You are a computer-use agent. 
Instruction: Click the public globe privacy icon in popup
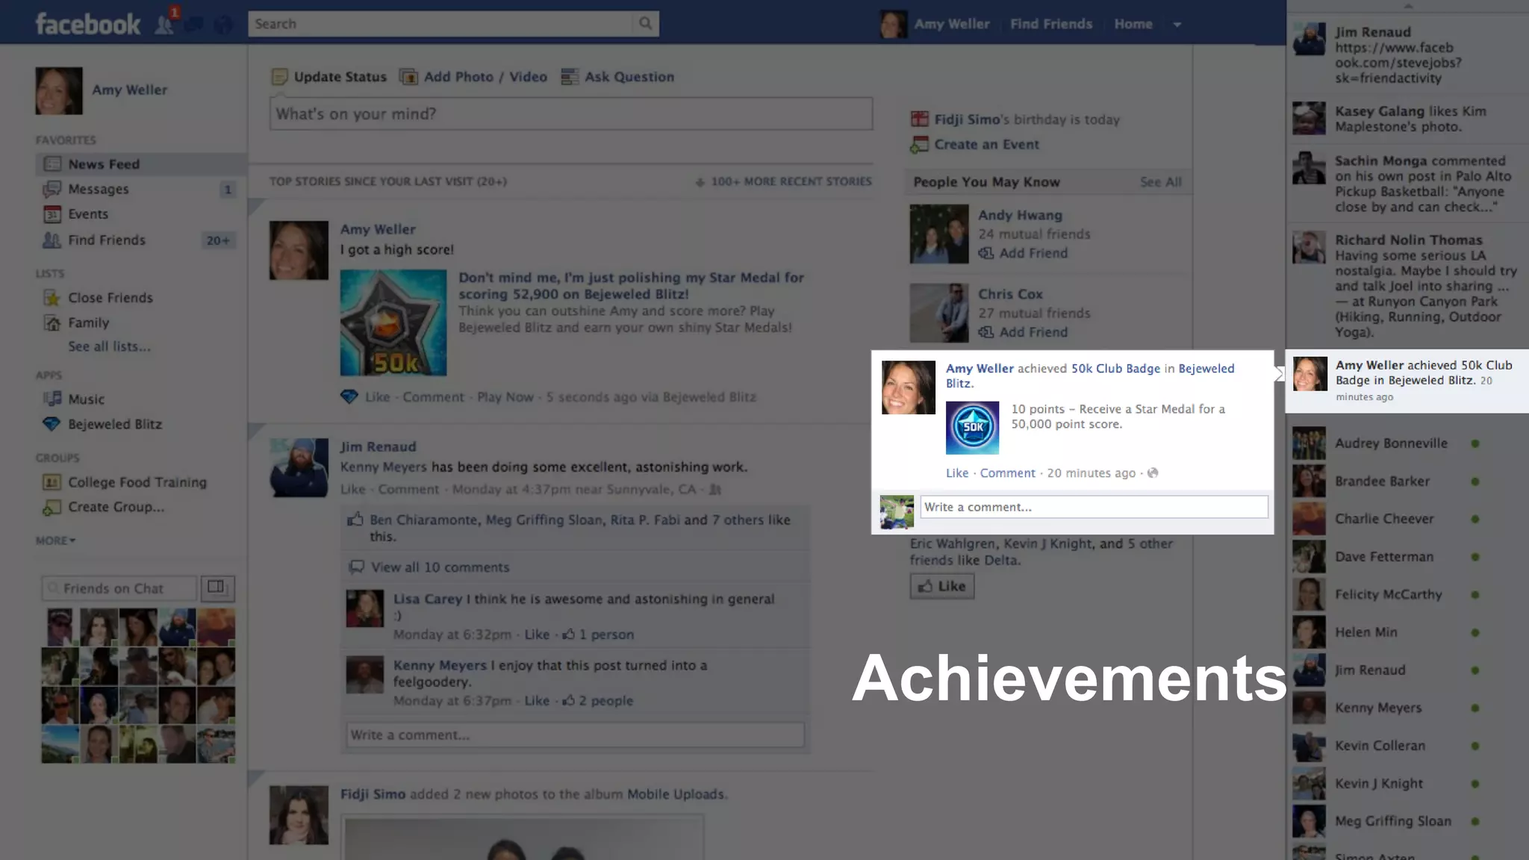coord(1153,473)
